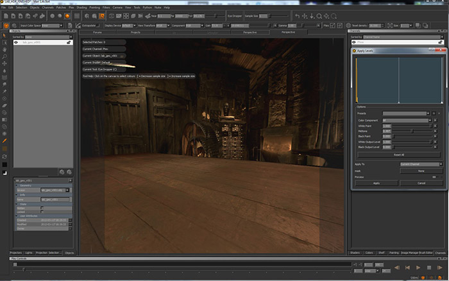Toggle the Preview switch in Apply Levels
The image size is (449, 281).
434,177
